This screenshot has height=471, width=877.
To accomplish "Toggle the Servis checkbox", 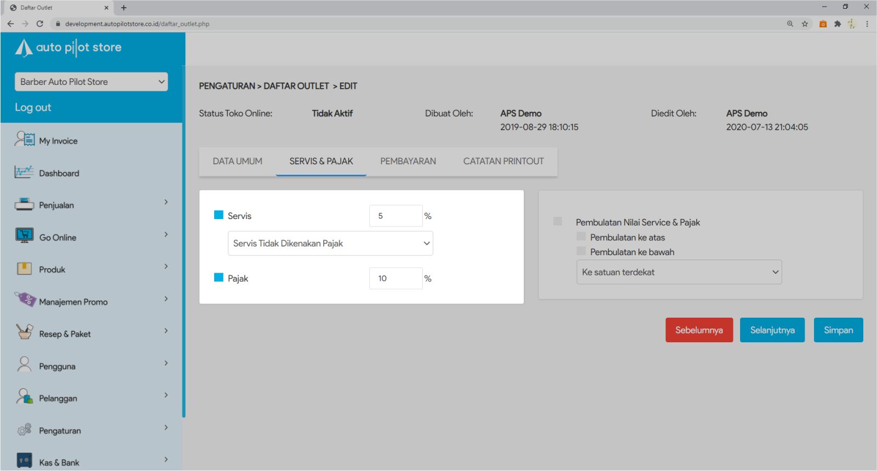I will 219,215.
